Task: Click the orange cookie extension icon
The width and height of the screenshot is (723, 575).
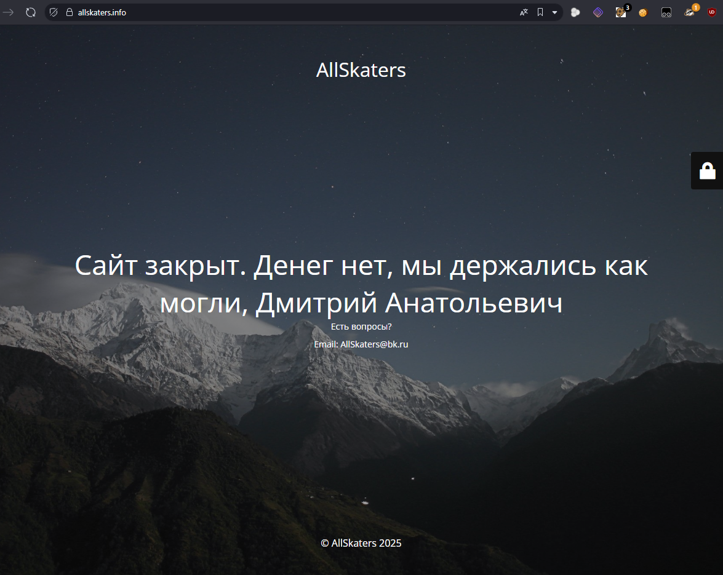Action: point(643,13)
